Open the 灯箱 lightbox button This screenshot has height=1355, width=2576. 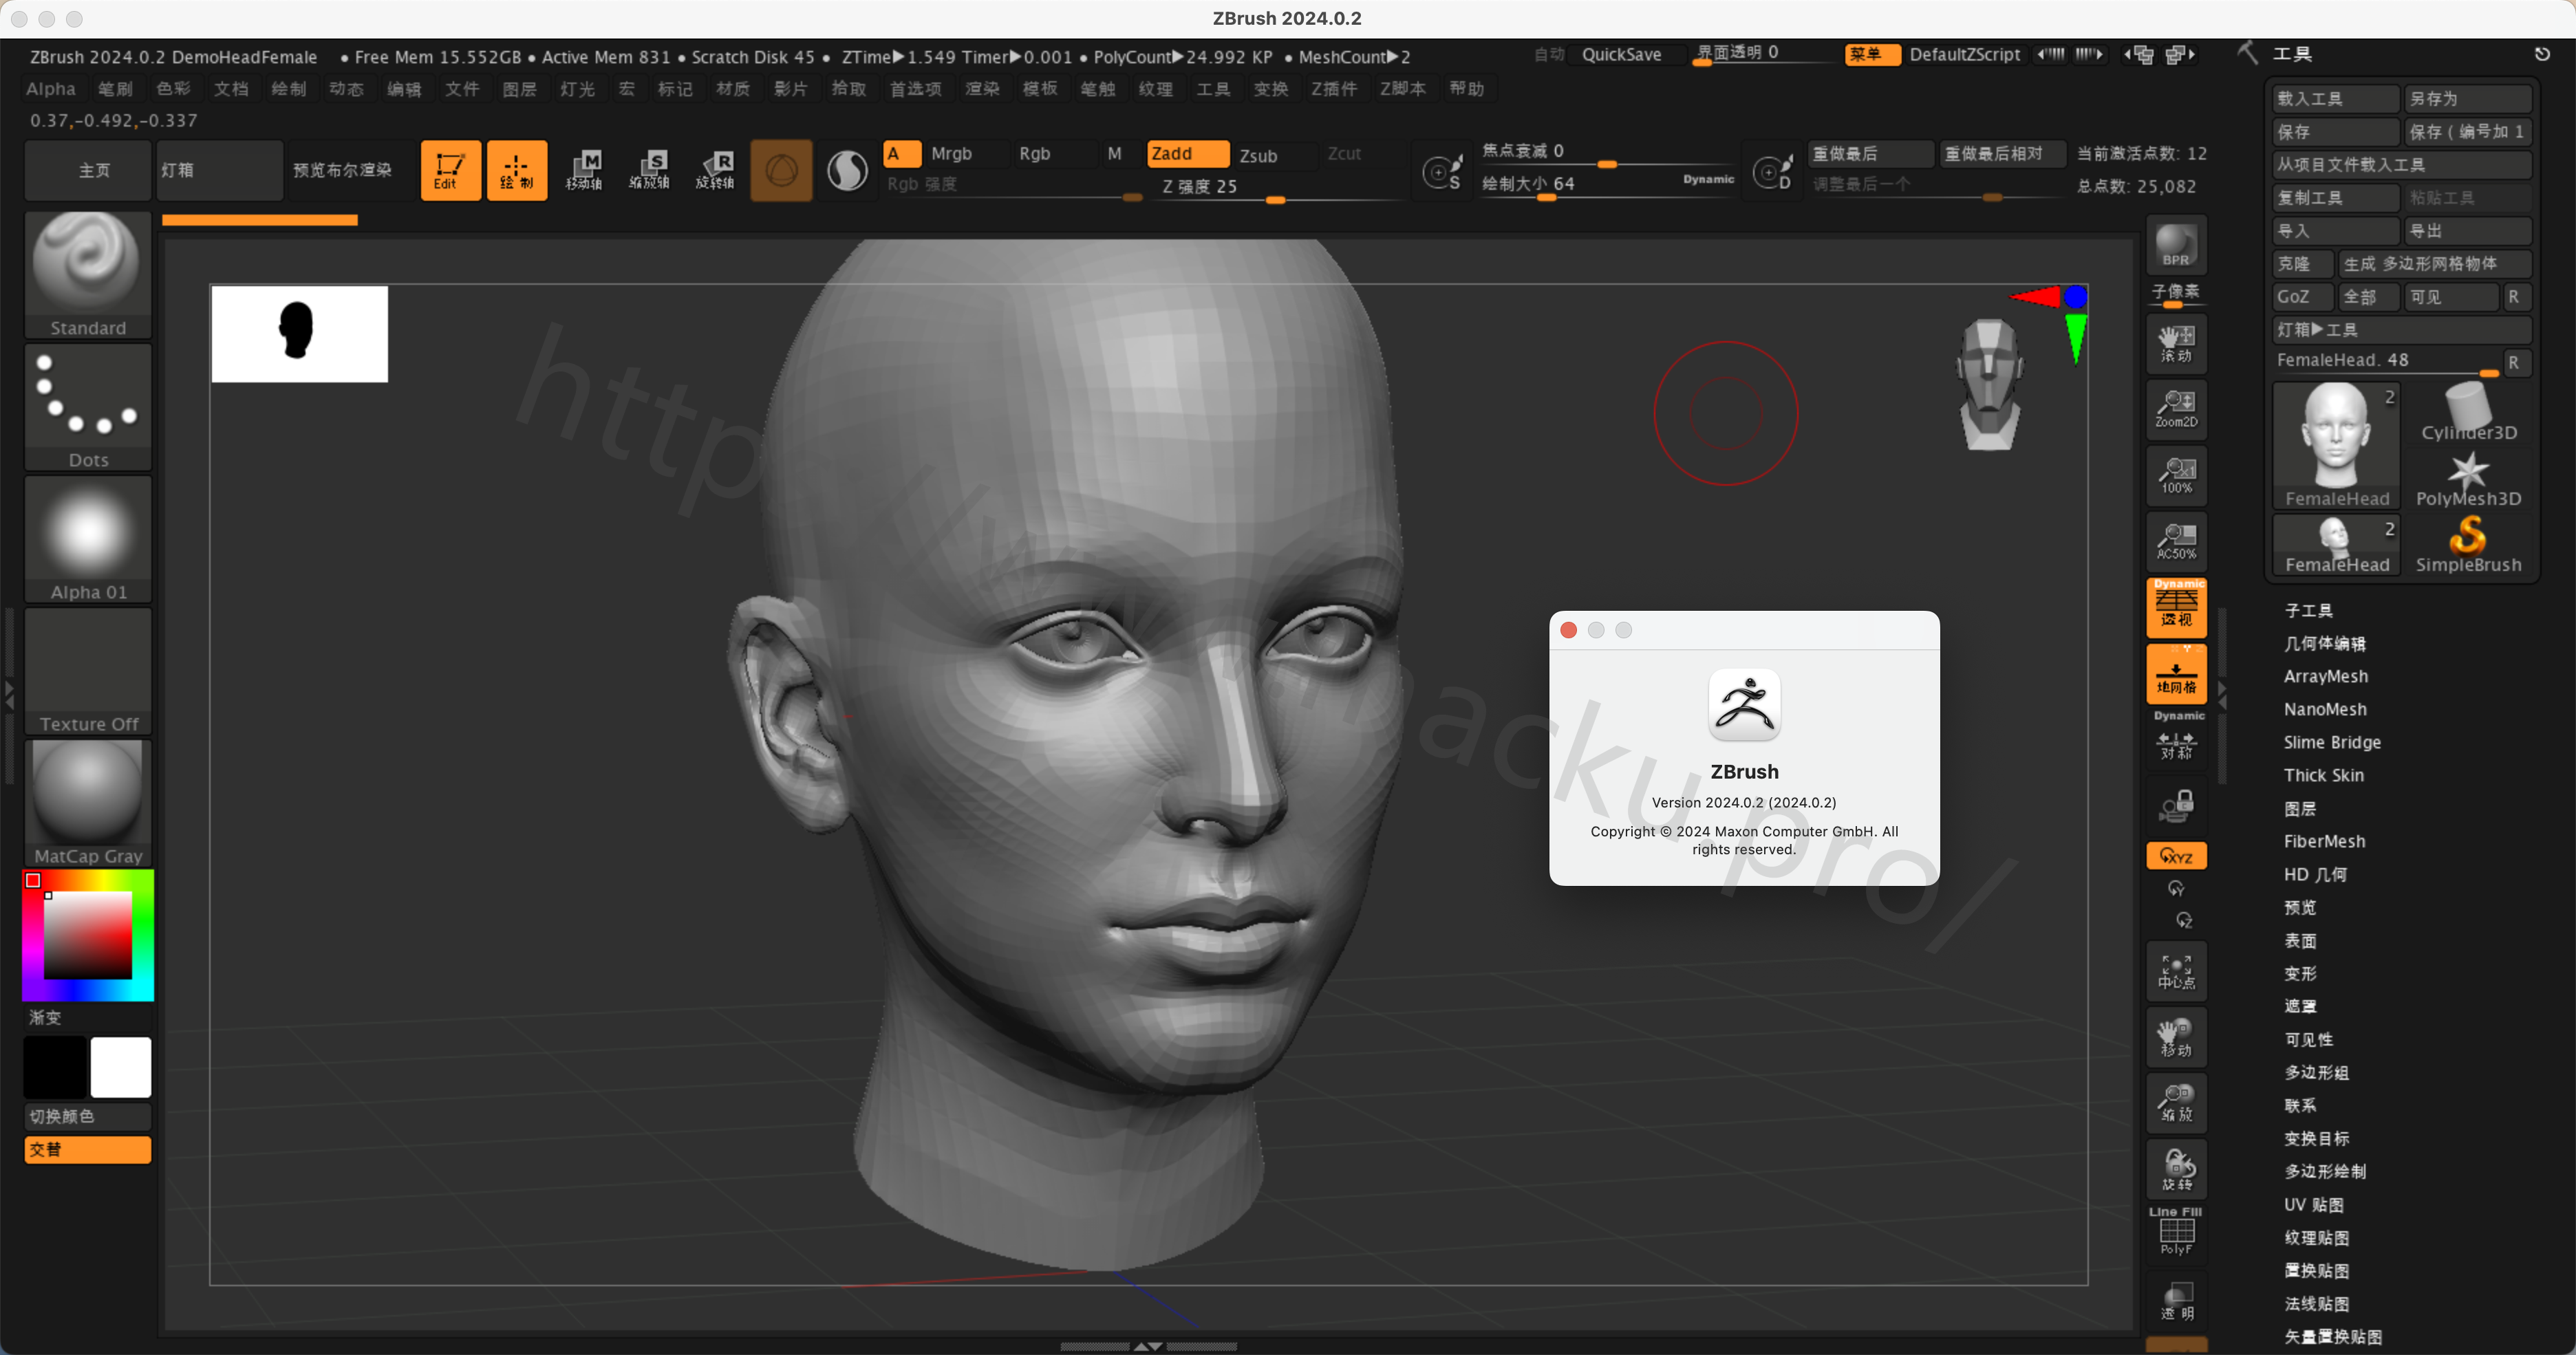(219, 170)
